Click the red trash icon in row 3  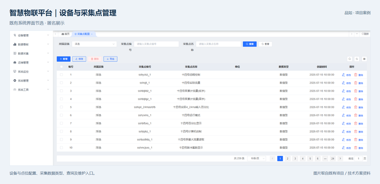(x=355, y=91)
